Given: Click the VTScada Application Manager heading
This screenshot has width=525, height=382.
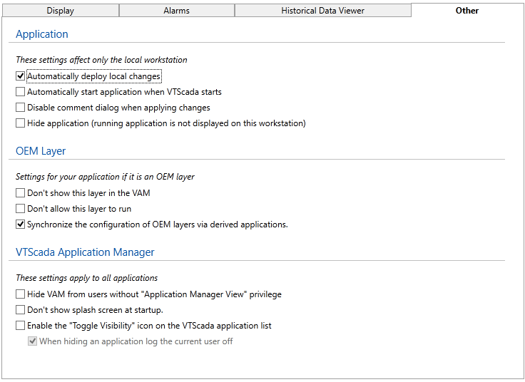Looking at the screenshot, I should tap(85, 252).
